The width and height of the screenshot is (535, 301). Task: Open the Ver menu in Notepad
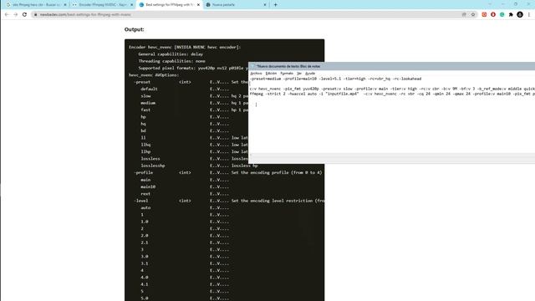(x=299, y=74)
